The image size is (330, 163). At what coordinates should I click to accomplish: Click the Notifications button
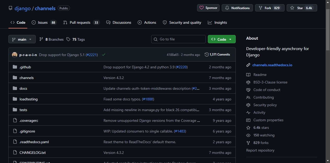click(237, 8)
